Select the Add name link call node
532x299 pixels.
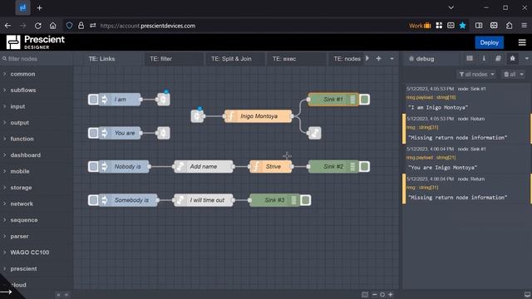pyautogui.click(x=203, y=166)
